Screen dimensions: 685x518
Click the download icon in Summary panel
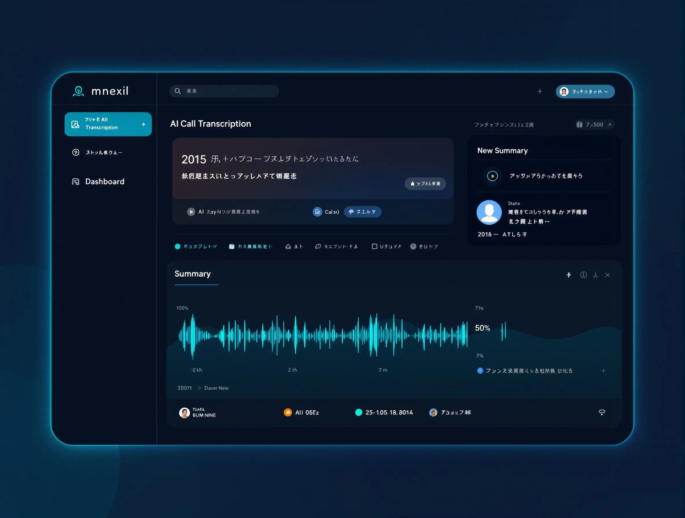pyautogui.click(x=596, y=275)
